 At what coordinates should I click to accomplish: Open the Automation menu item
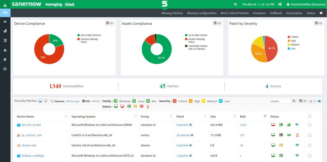tap(294, 13)
